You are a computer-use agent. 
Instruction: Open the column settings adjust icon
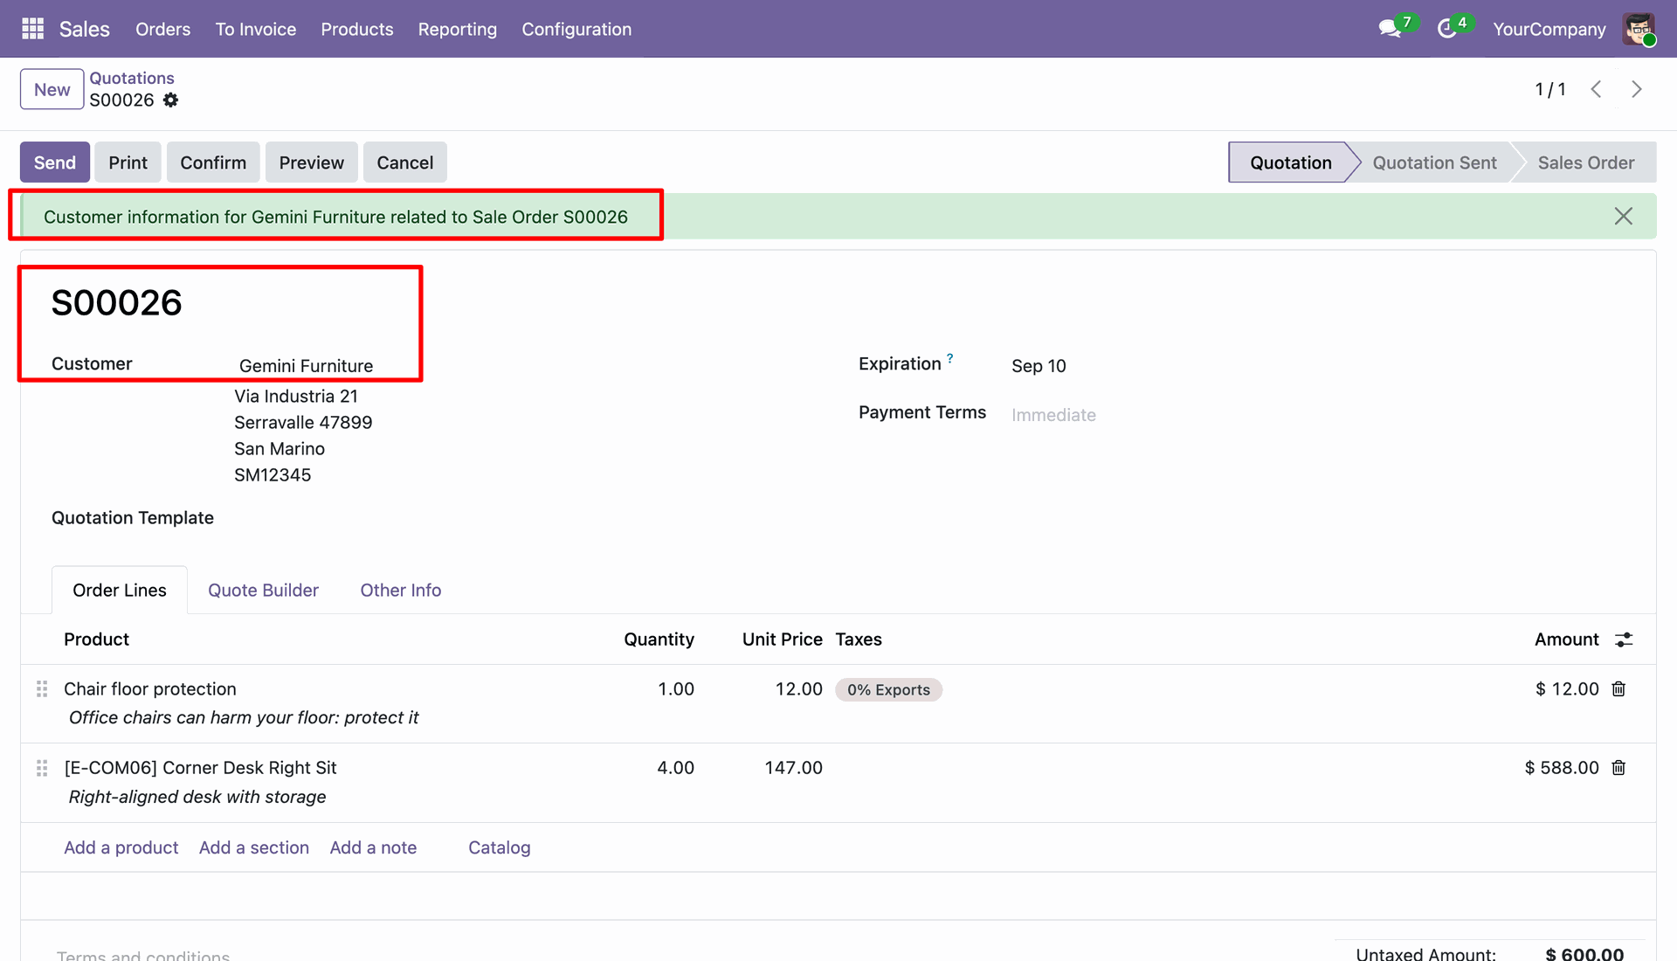[x=1624, y=640]
